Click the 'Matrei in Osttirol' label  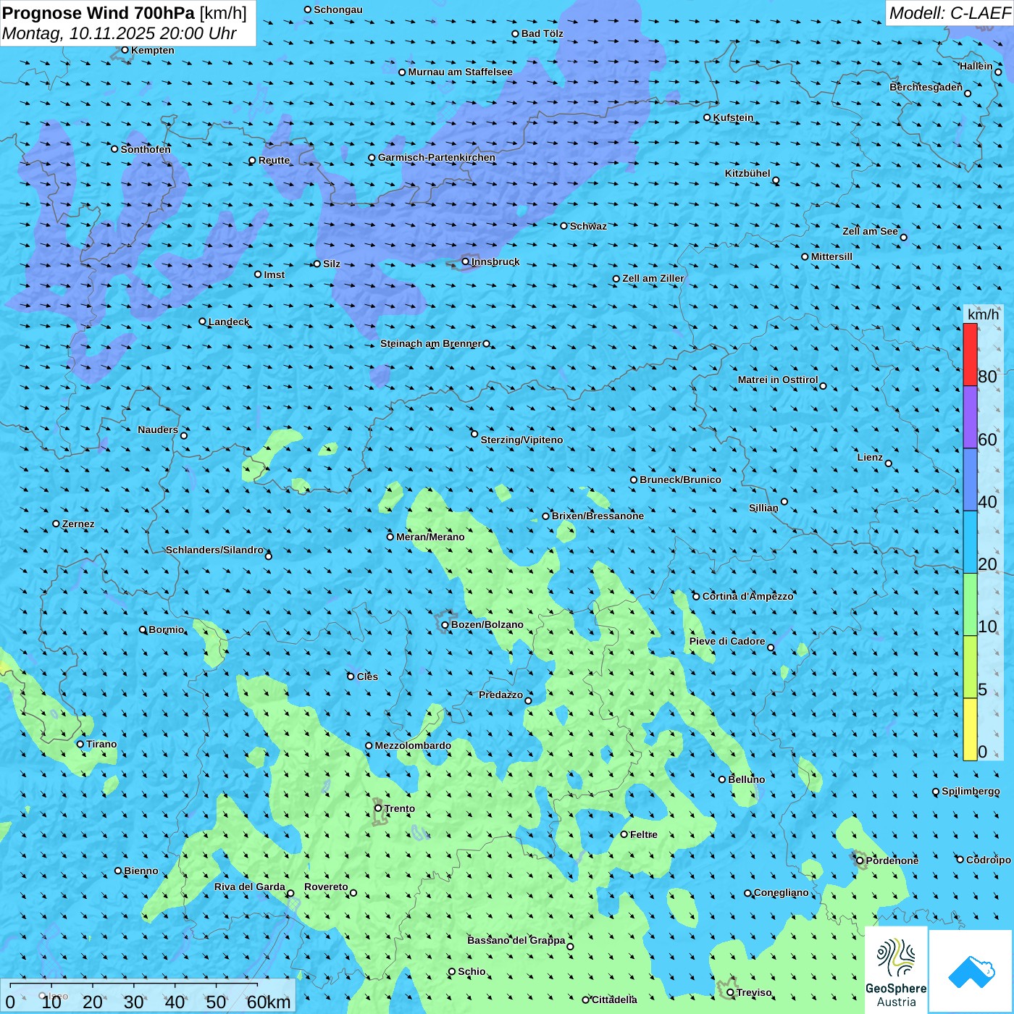pyautogui.click(x=778, y=380)
